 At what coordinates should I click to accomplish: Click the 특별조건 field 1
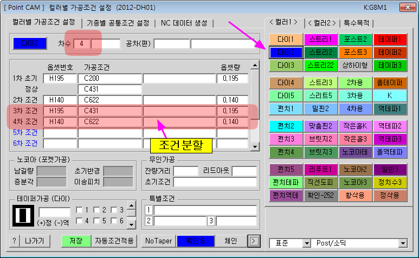click(x=205, y=210)
